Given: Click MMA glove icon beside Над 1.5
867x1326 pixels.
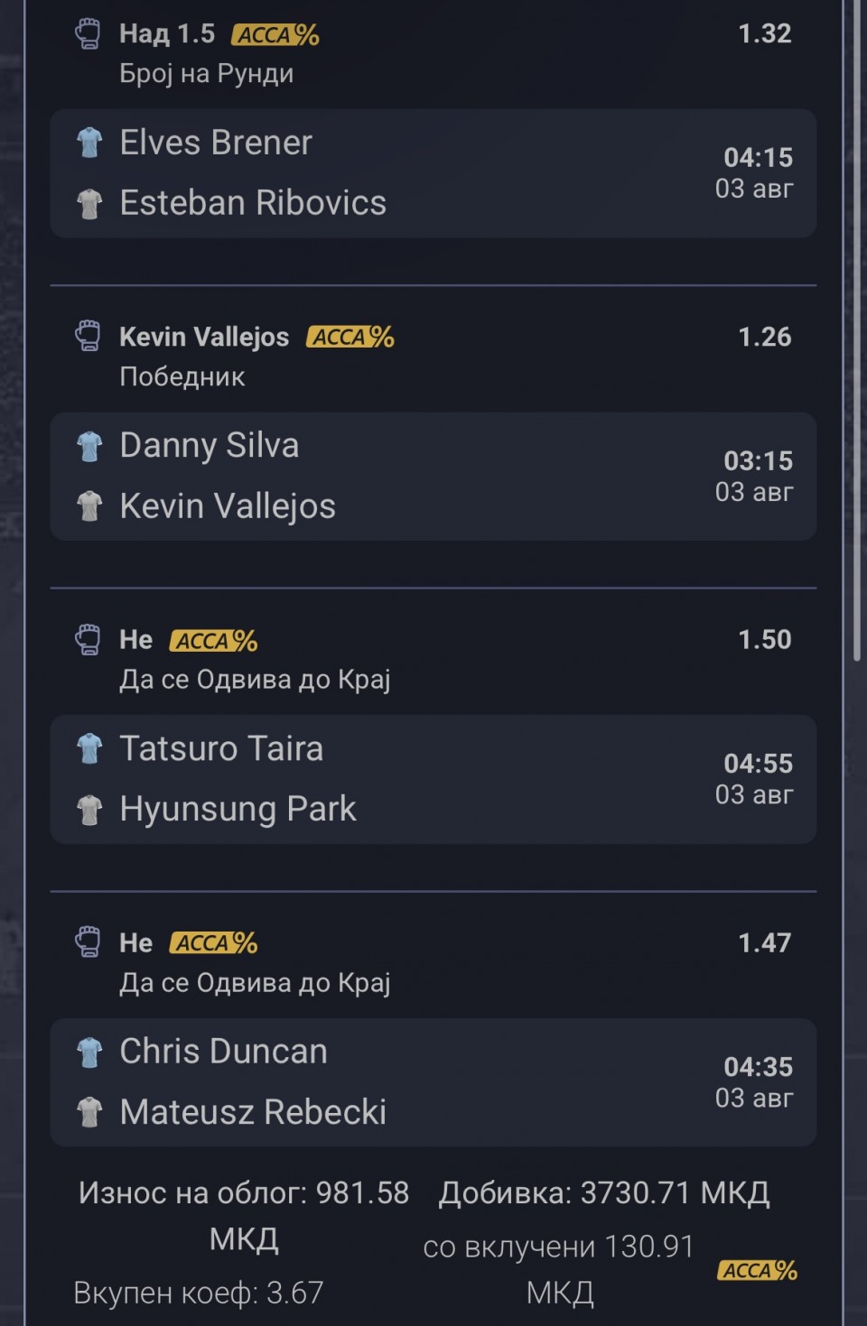Looking at the screenshot, I should [x=88, y=34].
